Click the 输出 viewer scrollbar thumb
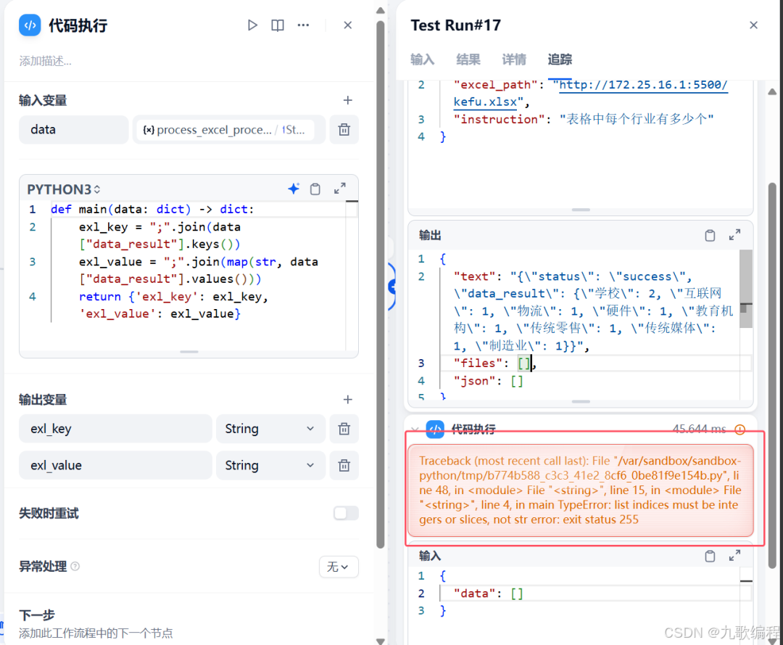This screenshot has width=783, height=645. tap(745, 289)
